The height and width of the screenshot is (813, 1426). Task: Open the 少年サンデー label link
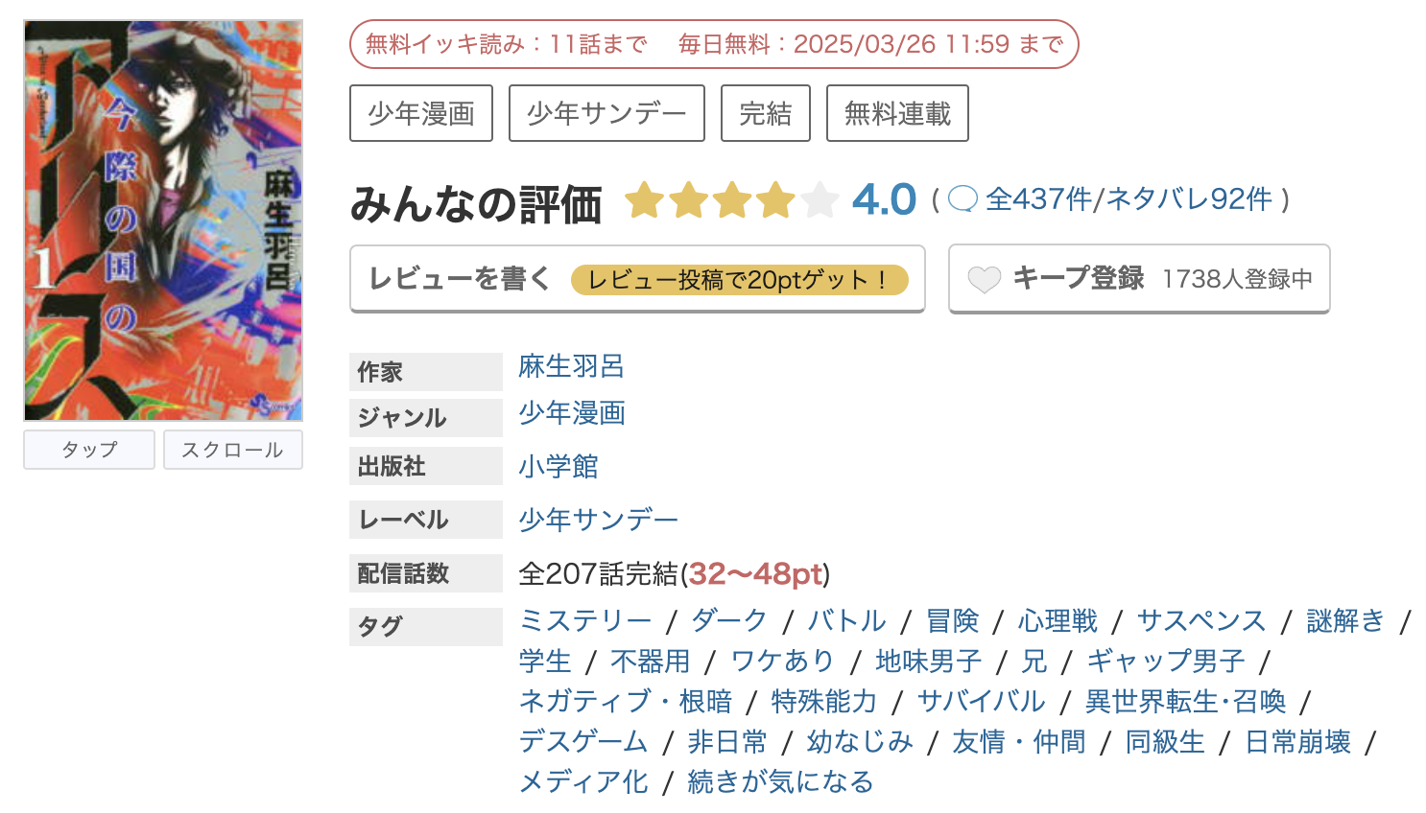[x=596, y=519]
